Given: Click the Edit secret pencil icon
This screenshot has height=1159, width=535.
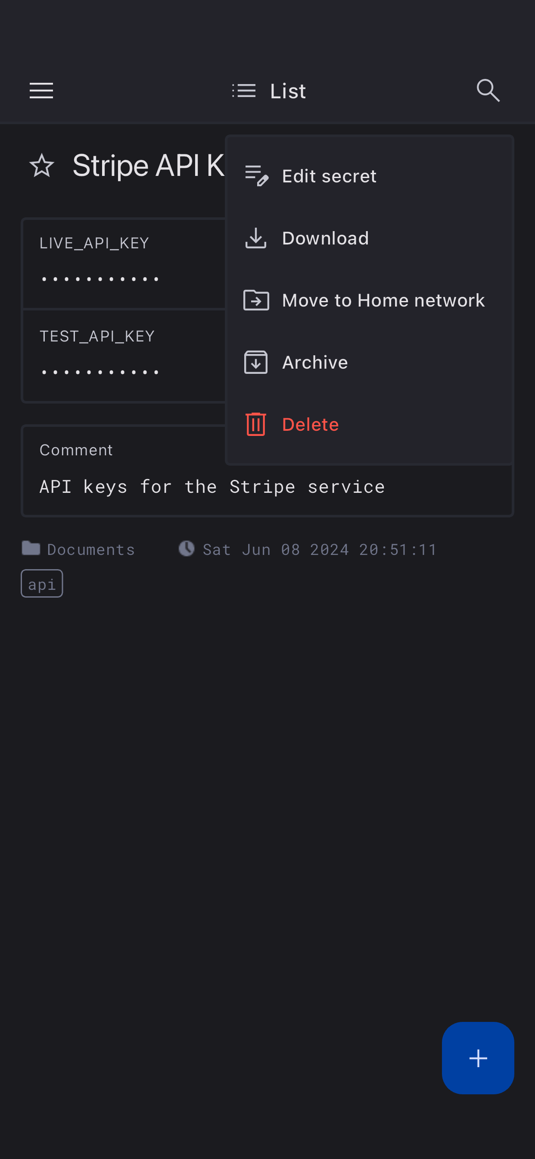Looking at the screenshot, I should coord(256,175).
